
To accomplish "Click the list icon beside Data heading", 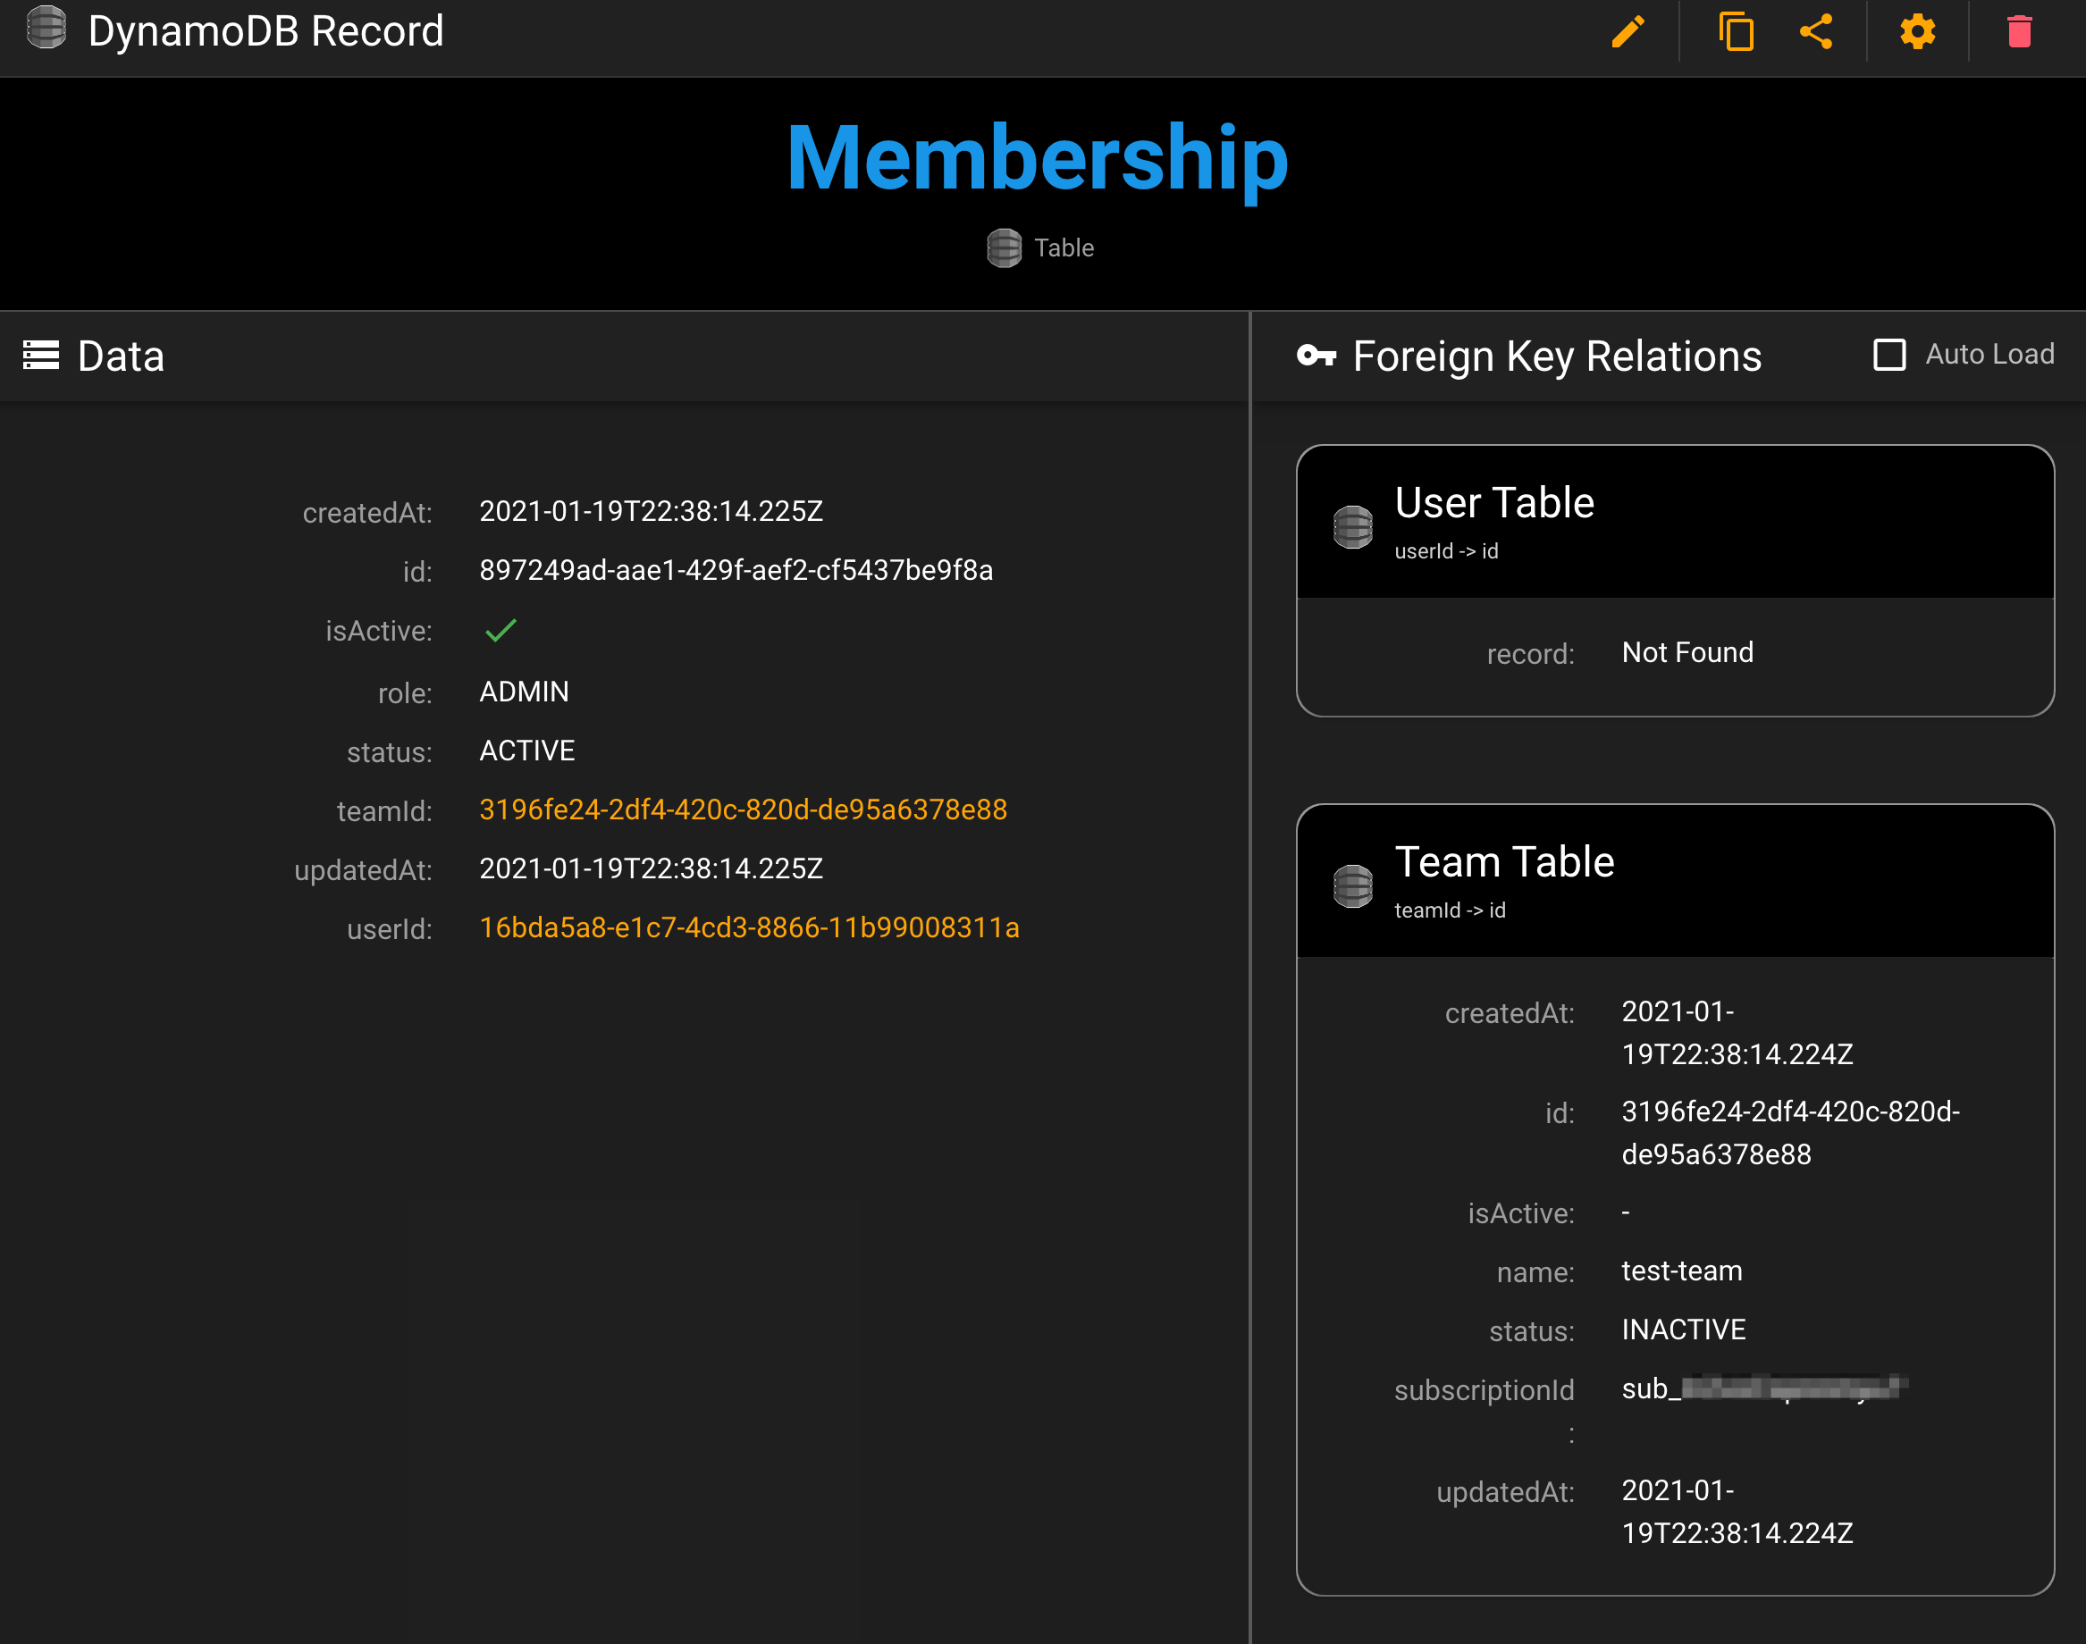I will click(x=41, y=356).
